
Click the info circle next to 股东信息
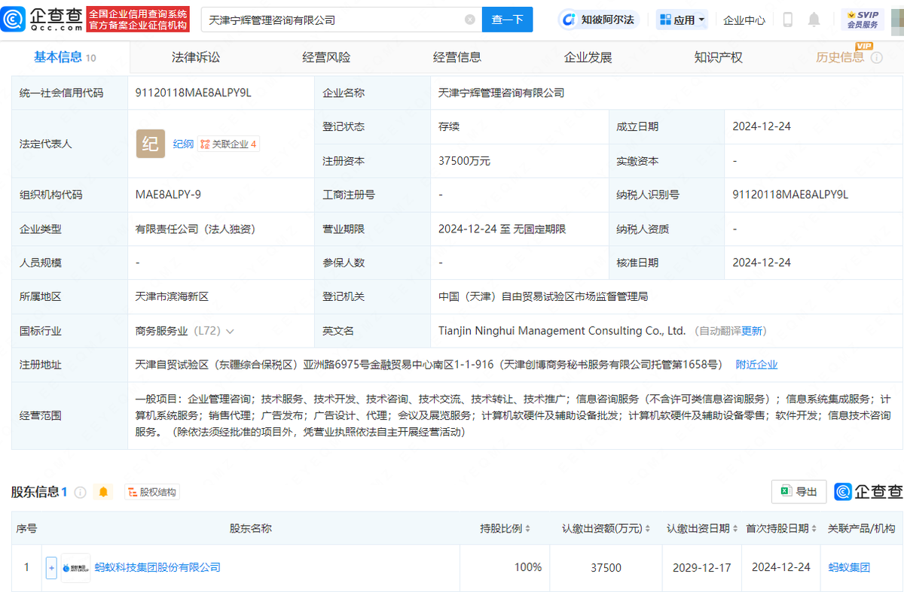click(81, 491)
